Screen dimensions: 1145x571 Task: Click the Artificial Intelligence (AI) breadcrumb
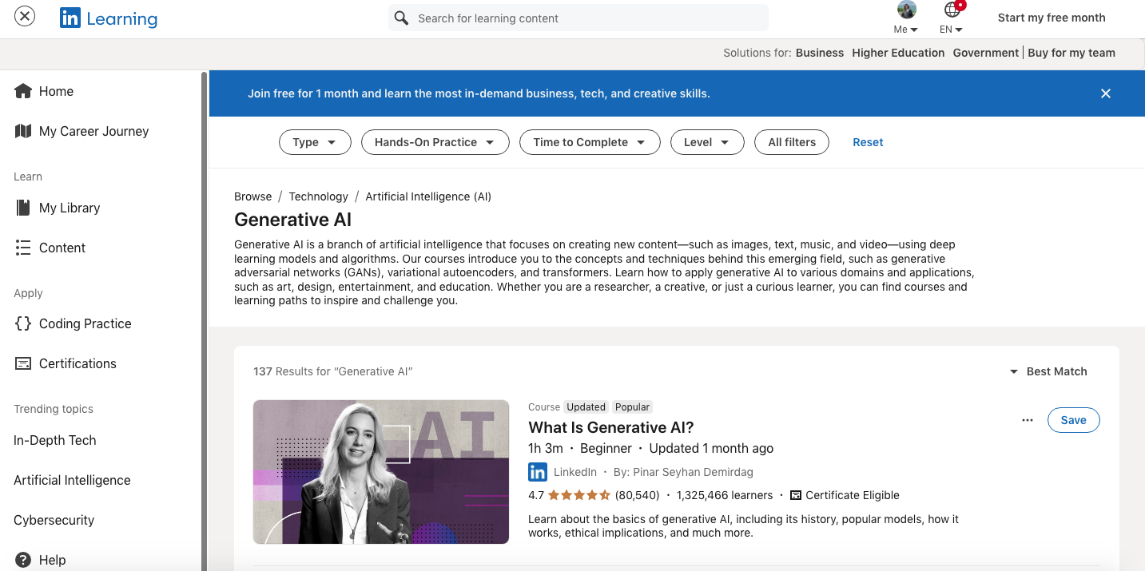(428, 196)
